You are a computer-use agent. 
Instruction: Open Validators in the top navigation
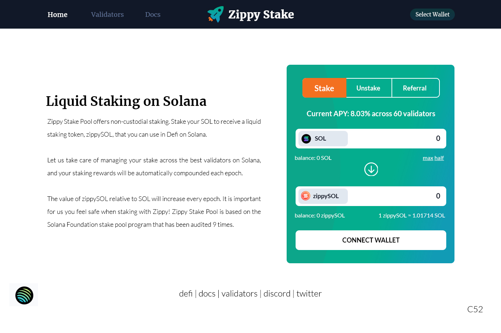[107, 15]
